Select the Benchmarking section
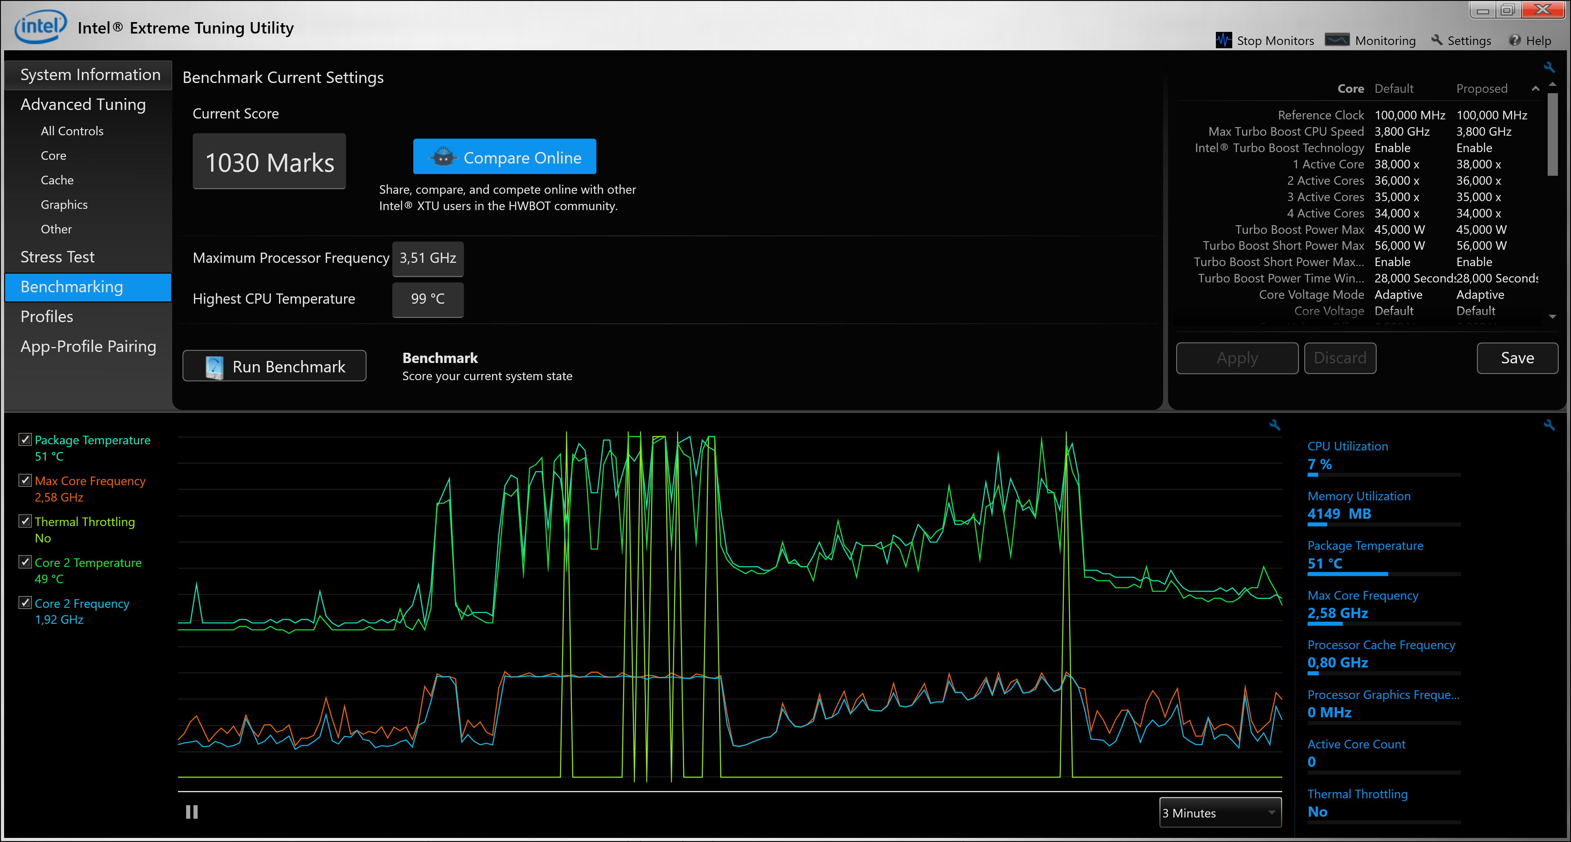The height and width of the screenshot is (842, 1571). pos(88,287)
